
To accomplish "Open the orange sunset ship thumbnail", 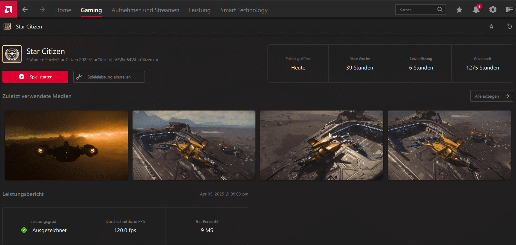I will [66, 145].
